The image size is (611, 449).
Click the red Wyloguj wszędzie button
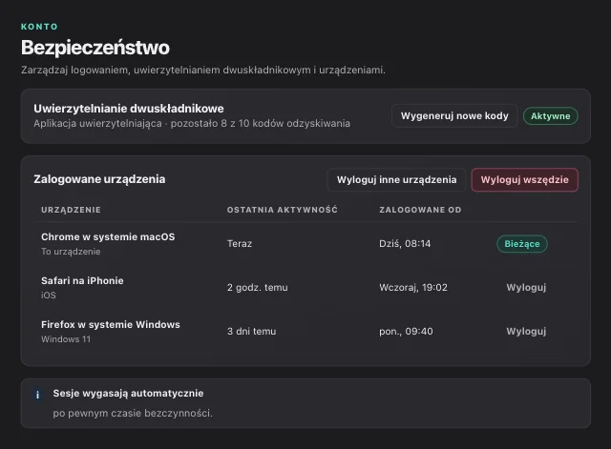pyautogui.click(x=524, y=180)
